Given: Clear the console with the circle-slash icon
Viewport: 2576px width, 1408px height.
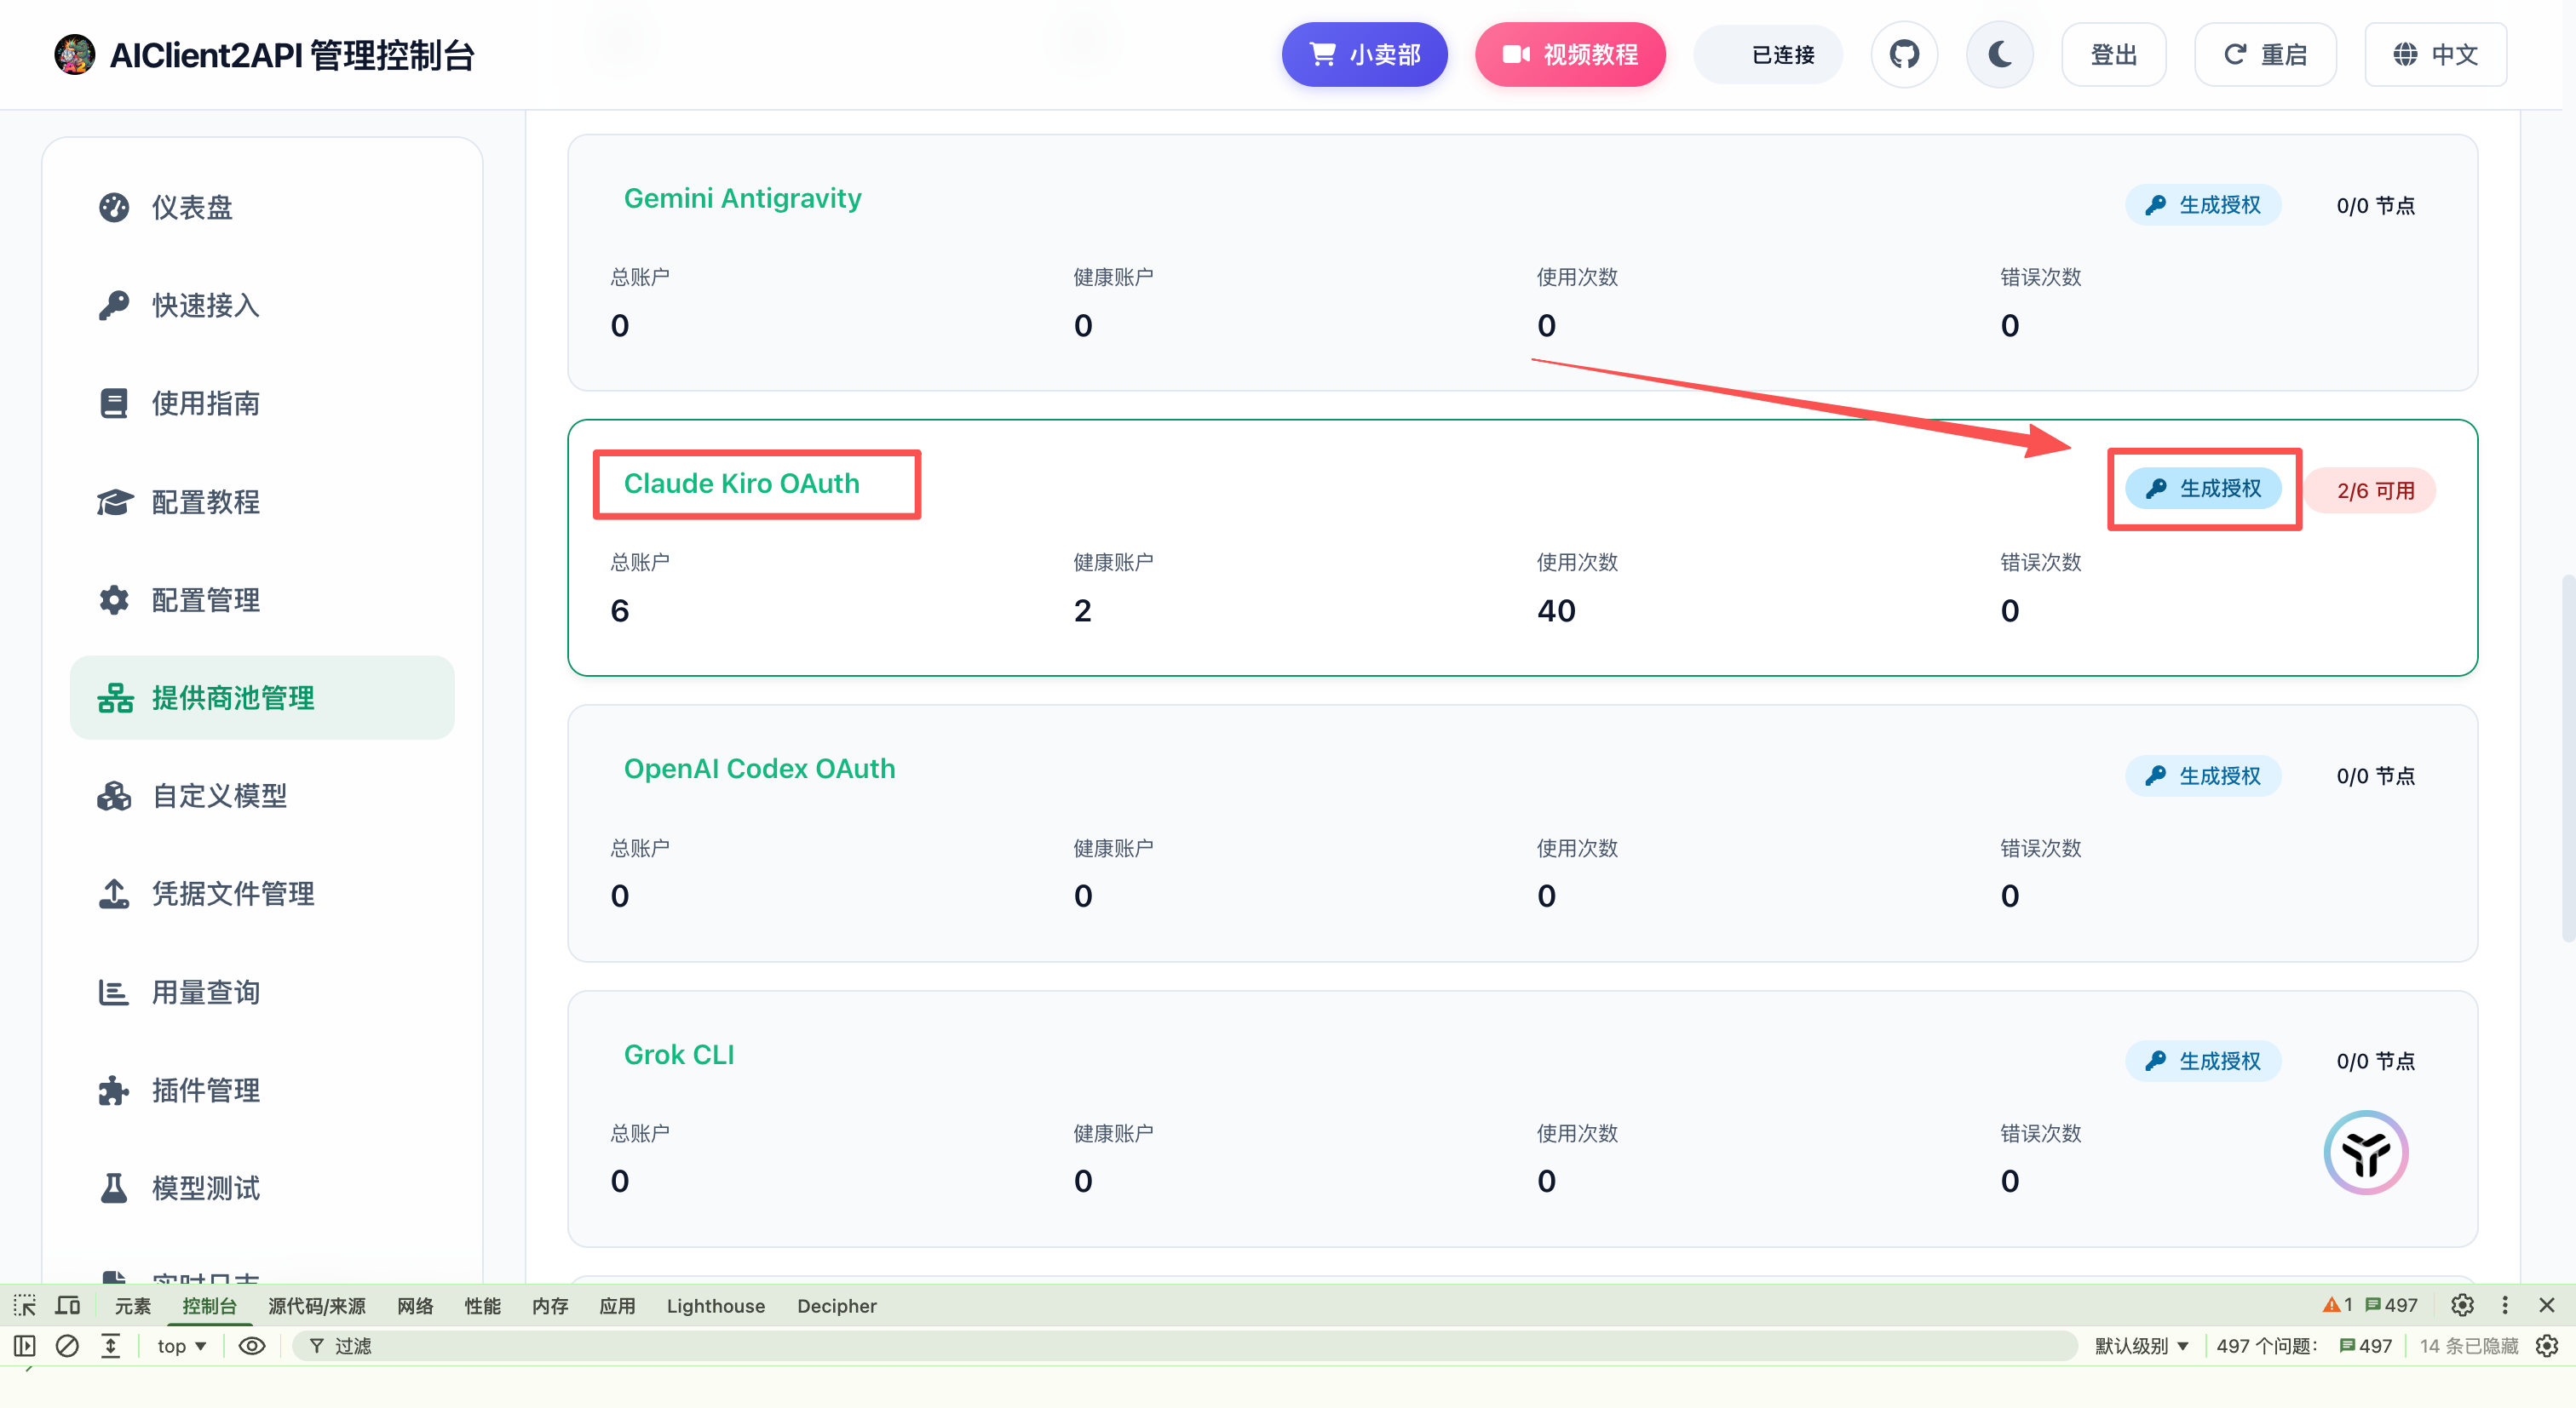Looking at the screenshot, I should point(67,1346).
